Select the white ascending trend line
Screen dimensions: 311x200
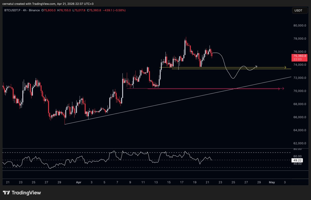coord(182,99)
